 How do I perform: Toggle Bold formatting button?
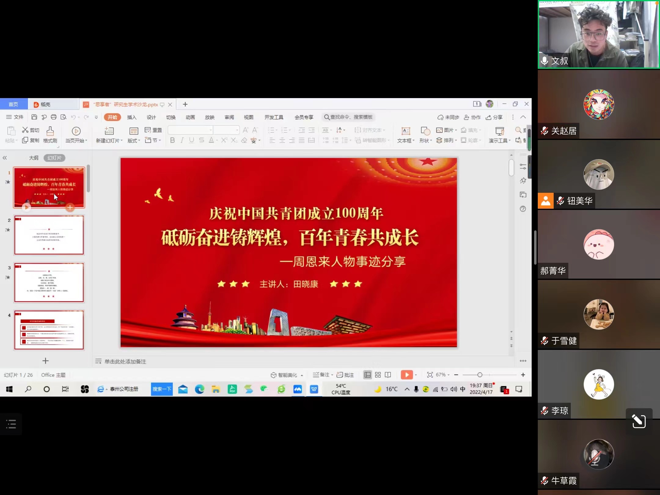(172, 140)
